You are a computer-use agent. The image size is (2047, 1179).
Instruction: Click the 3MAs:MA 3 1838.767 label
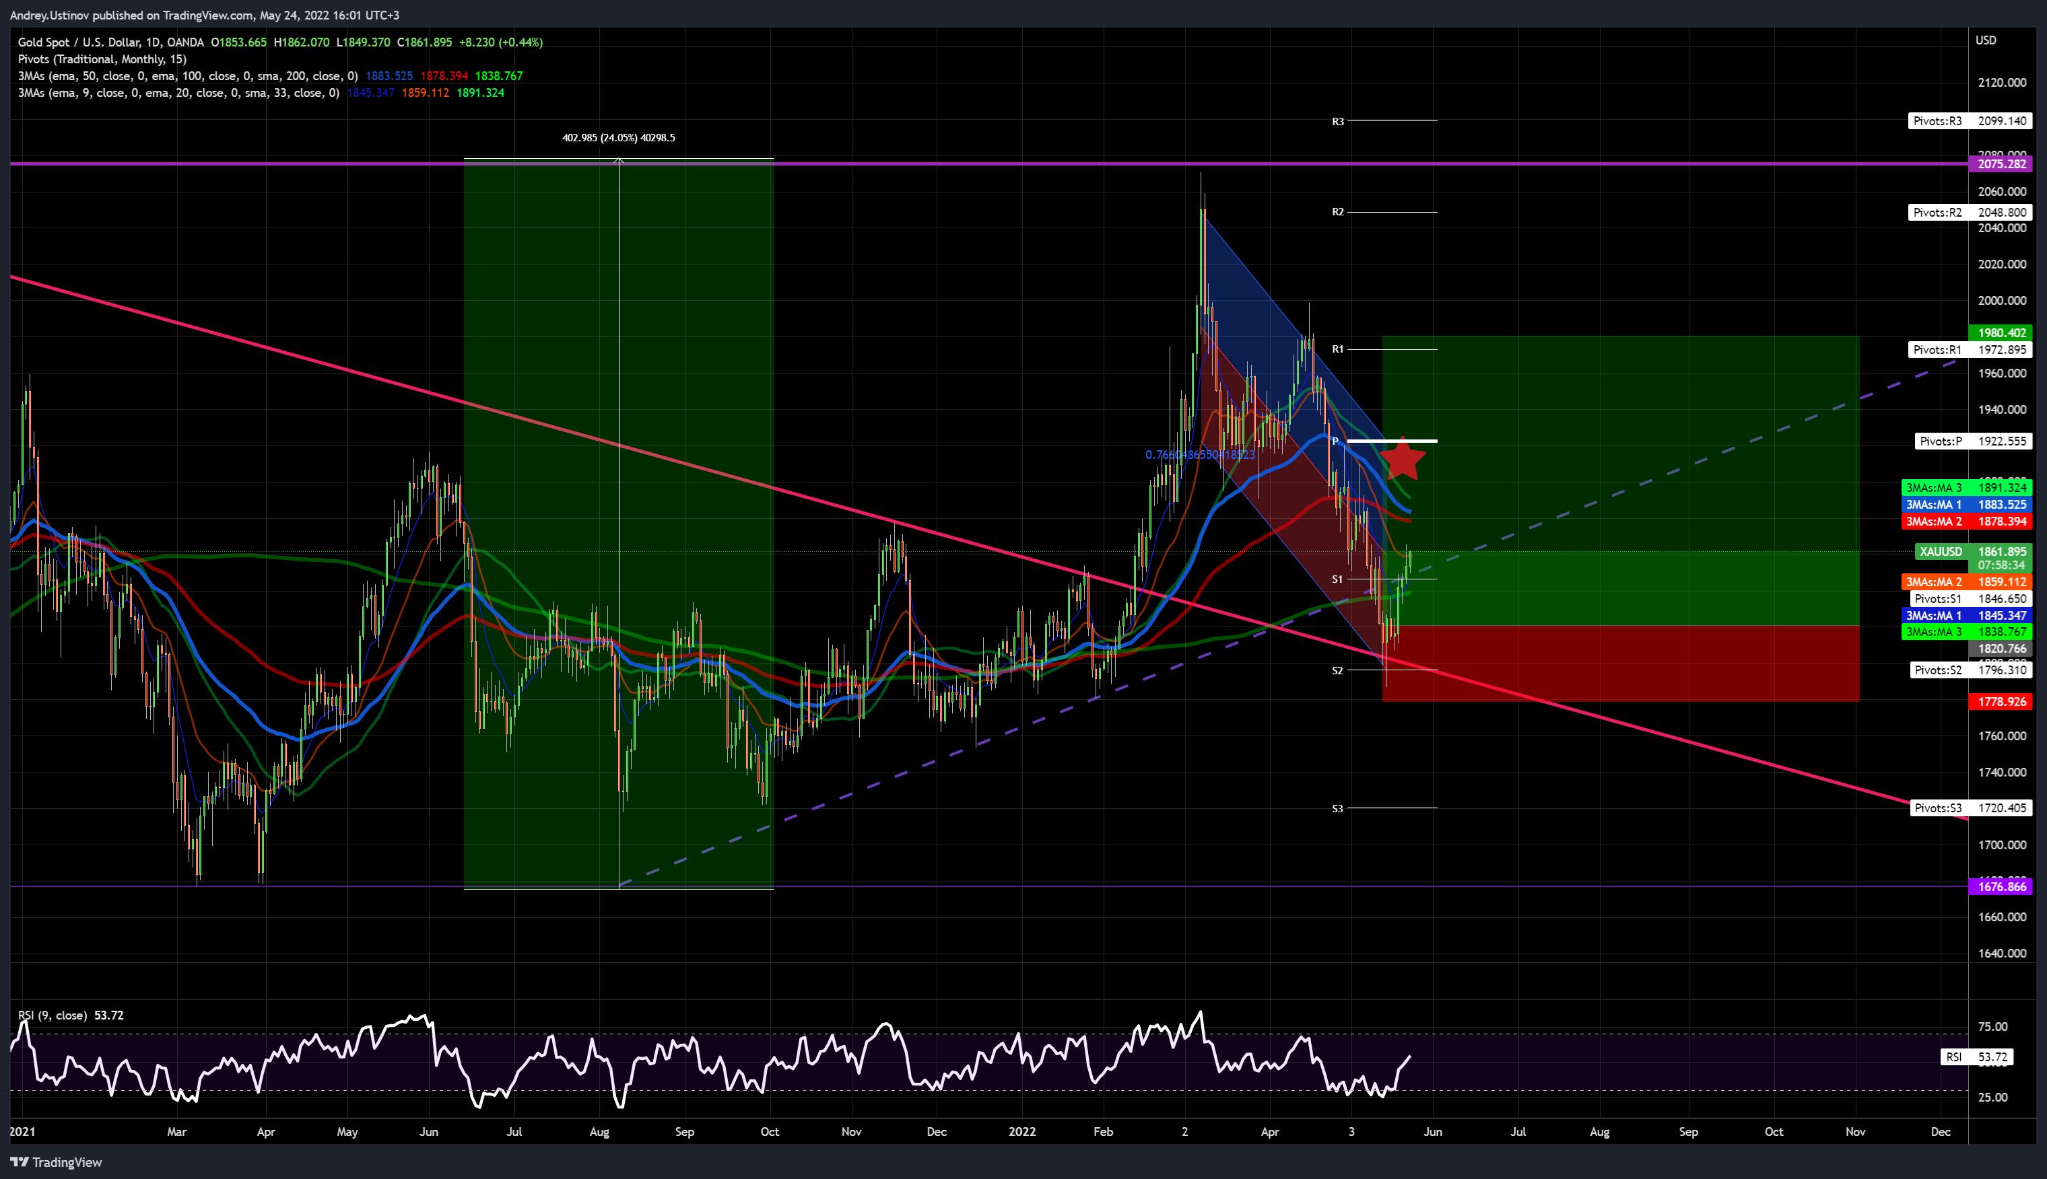pyautogui.click(x=1966, y=633)
